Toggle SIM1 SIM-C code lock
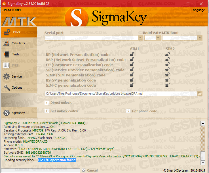This screenshot has width=209, height=173. coord(132,85)
